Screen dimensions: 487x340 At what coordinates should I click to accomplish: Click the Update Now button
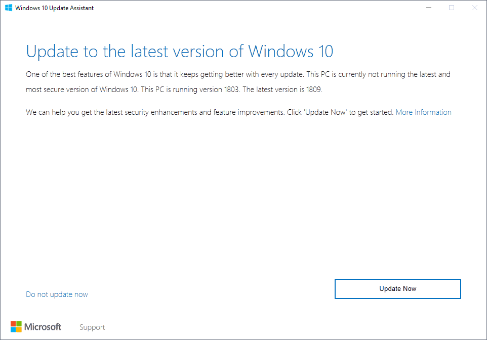[397, 288]
